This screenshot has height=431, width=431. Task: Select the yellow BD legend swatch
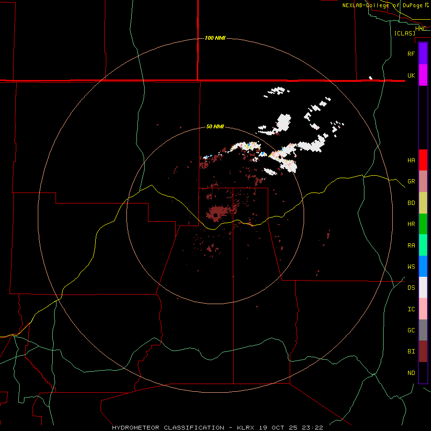tap(423, 203)
